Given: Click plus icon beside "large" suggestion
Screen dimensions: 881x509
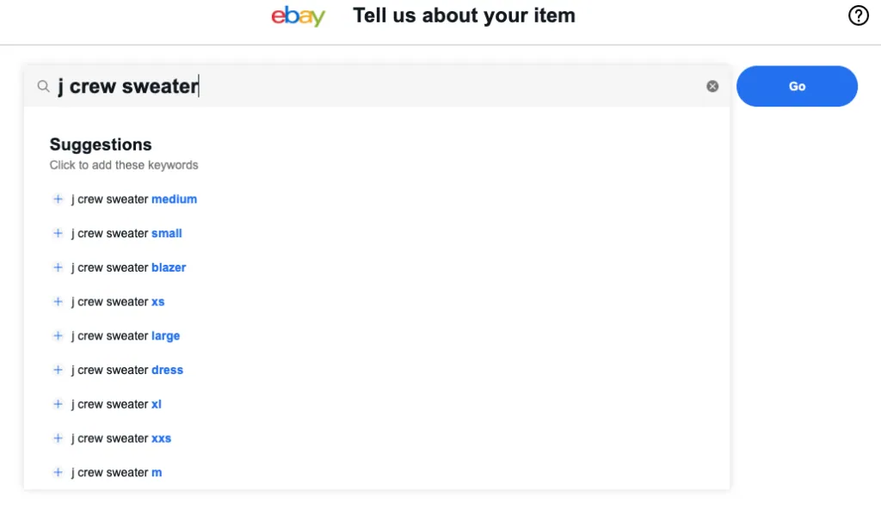Looking at the screenshot, I should [59, 336].
